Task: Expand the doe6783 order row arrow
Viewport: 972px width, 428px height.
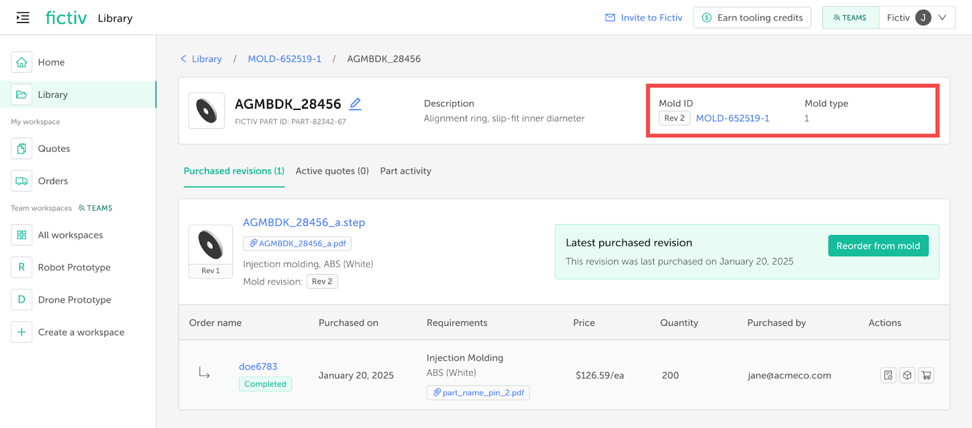Action: (204, 373)
